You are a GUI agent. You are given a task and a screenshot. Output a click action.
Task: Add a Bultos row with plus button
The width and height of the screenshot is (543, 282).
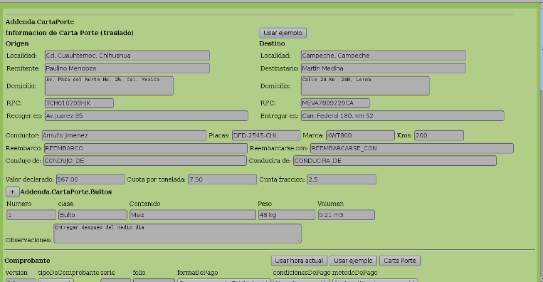[12, 192]
